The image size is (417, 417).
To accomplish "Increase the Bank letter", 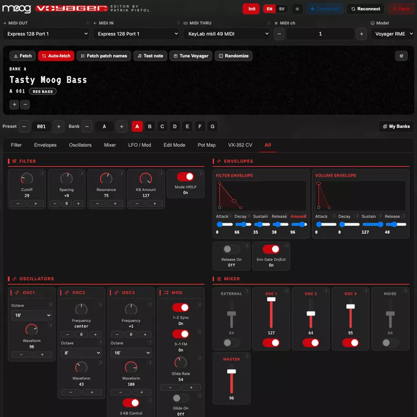I will 121,127.
